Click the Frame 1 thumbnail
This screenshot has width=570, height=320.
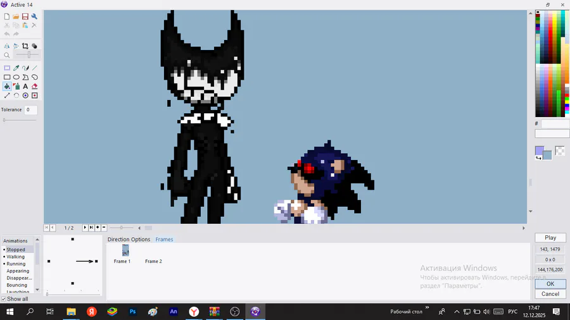point(125,250)
